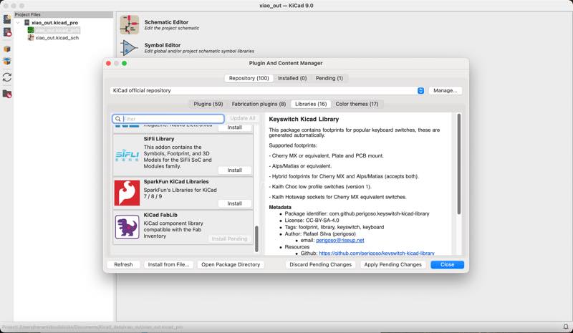Select the Libraries (16) tab

[x=311, y=104]
